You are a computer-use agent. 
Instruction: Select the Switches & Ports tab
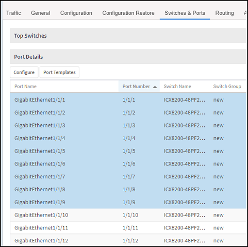(185, 13)
